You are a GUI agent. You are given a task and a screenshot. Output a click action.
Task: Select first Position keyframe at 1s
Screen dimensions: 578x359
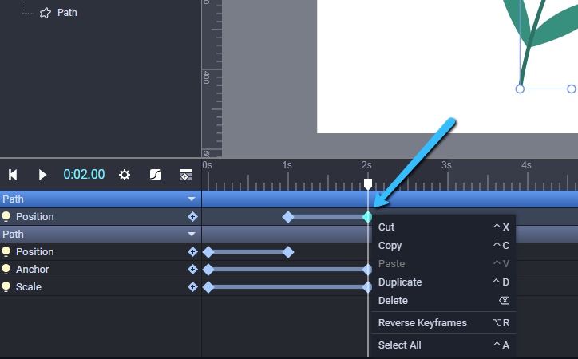point(288,217)
